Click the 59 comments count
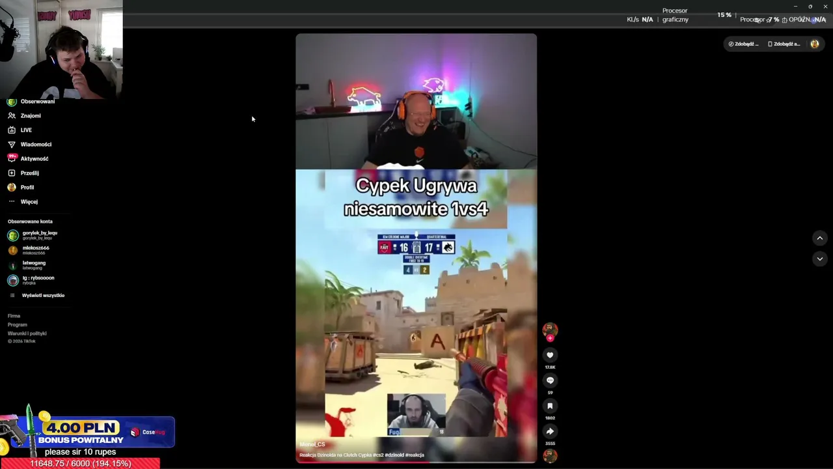Screen dimensions: 833x469 tap(550, 393)
